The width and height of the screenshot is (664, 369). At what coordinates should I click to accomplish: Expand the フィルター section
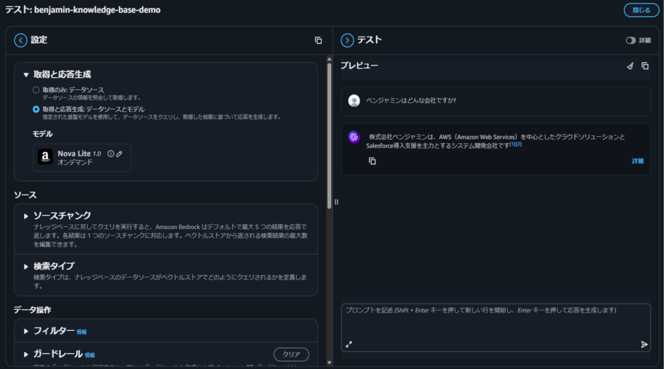click(27, 331)
